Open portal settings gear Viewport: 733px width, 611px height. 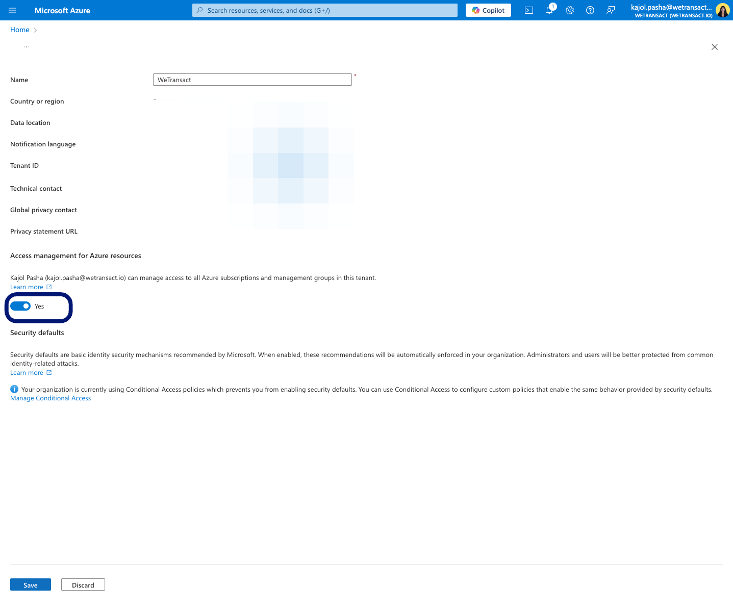[x=570, y=10]
